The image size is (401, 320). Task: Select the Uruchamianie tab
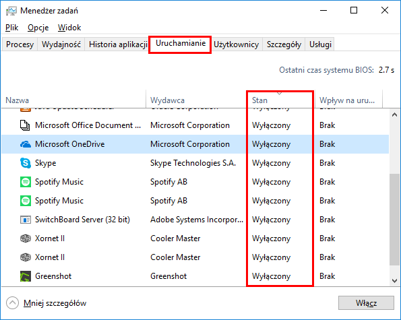click(181, 43)
